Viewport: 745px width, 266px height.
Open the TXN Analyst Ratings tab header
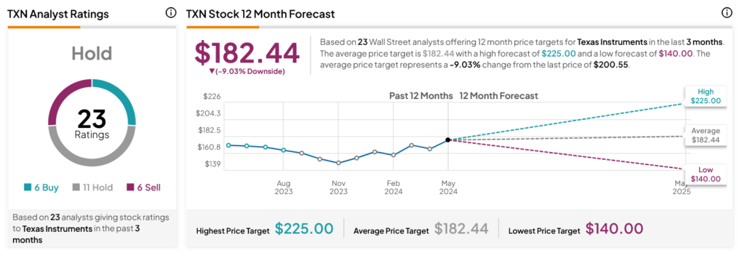coord(58,15)
